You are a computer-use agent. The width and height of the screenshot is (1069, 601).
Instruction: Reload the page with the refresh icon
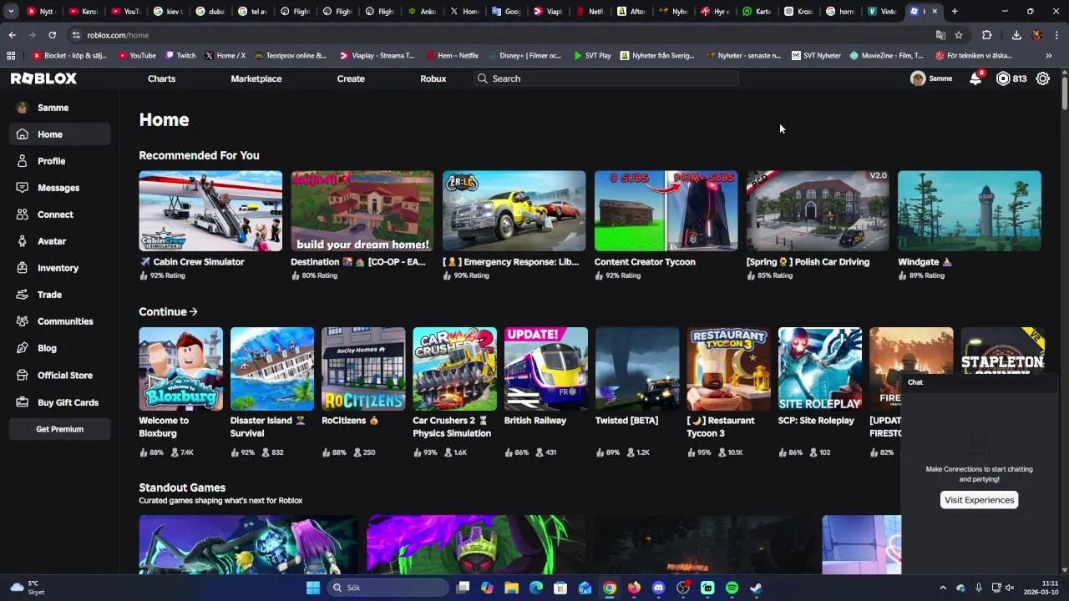click(52, 35)
